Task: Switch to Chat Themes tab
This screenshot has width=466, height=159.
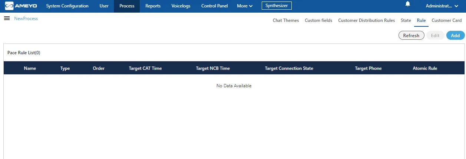Action: tap(286, 20)
